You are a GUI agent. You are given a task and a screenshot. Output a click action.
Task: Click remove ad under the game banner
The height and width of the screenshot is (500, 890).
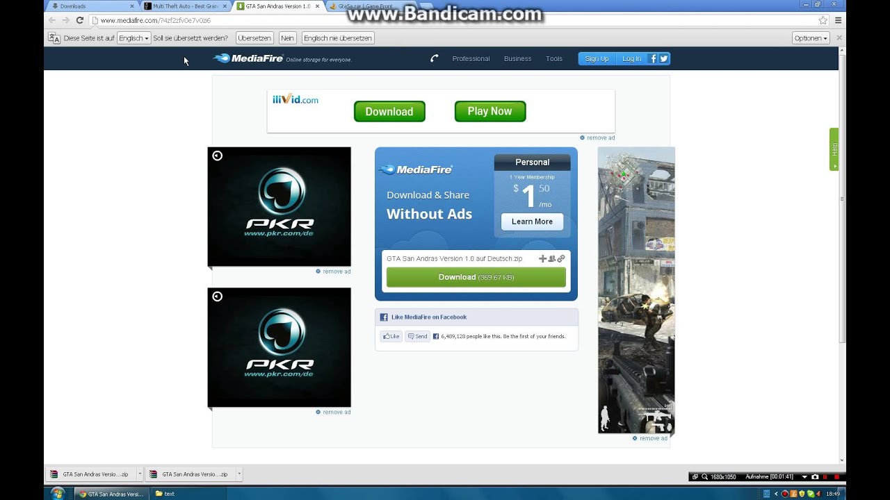(x=650, y=438)
